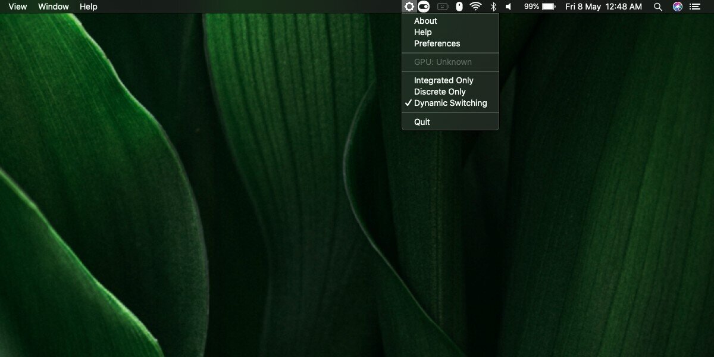Open the Bluetooth menu
The width and height of the screenshot is (714, 357).
coord(493,7)
